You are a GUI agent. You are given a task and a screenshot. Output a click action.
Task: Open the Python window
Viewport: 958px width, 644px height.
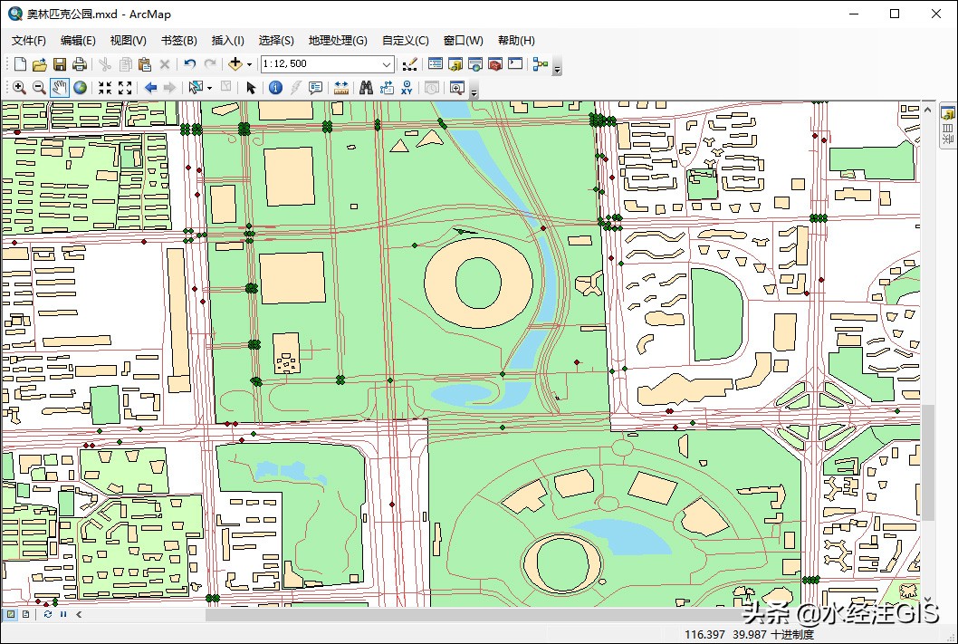pyautogui.click(x=515, y=64)
